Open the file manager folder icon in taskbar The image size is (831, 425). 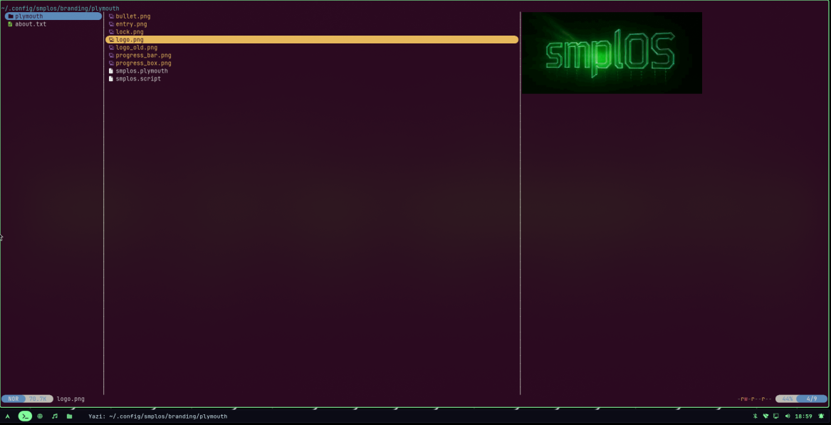[x=69, y=416]
